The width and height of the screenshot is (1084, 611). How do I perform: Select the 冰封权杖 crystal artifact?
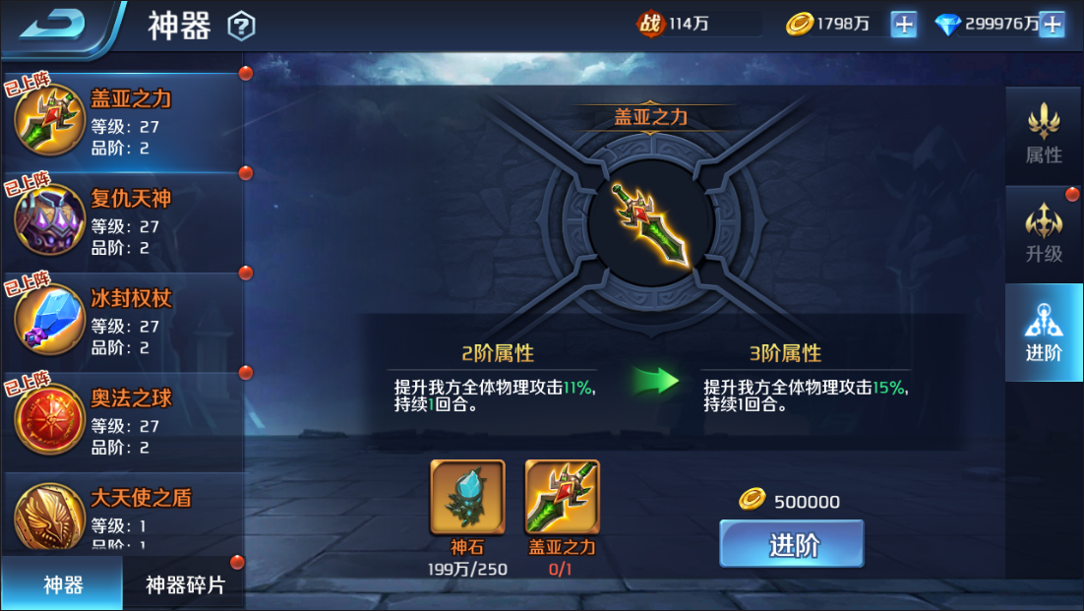(124, 322)
